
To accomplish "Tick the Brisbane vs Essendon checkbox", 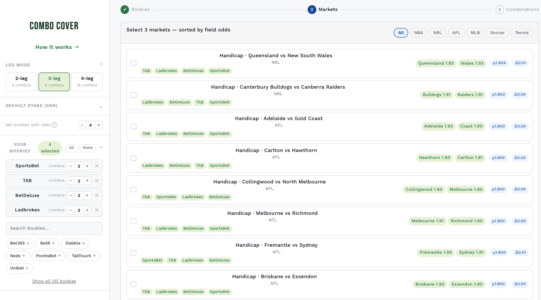I will (x=134, y=284).
